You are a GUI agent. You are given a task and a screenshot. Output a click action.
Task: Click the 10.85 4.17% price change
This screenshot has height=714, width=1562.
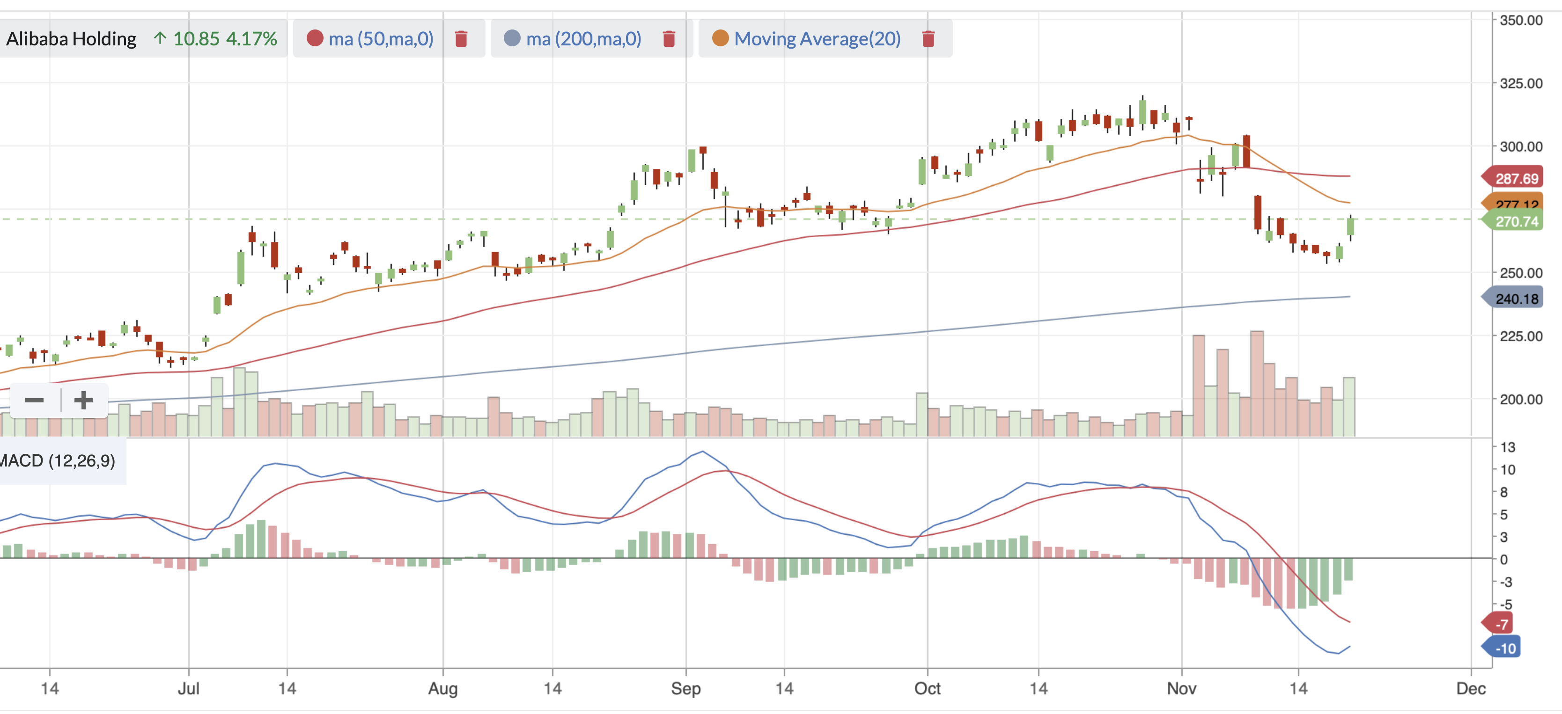point(215,39)
